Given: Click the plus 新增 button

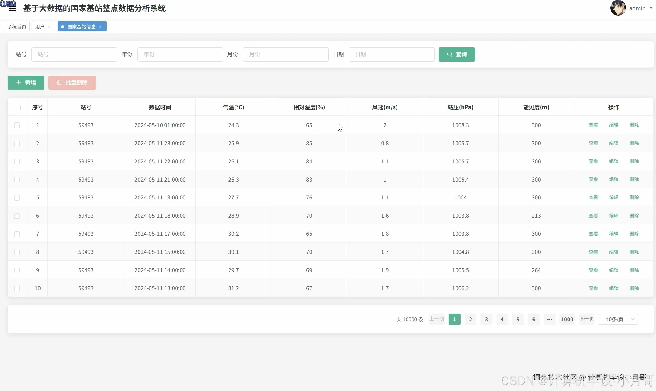Looking at the screenshot, I should [x=26, y=82].
